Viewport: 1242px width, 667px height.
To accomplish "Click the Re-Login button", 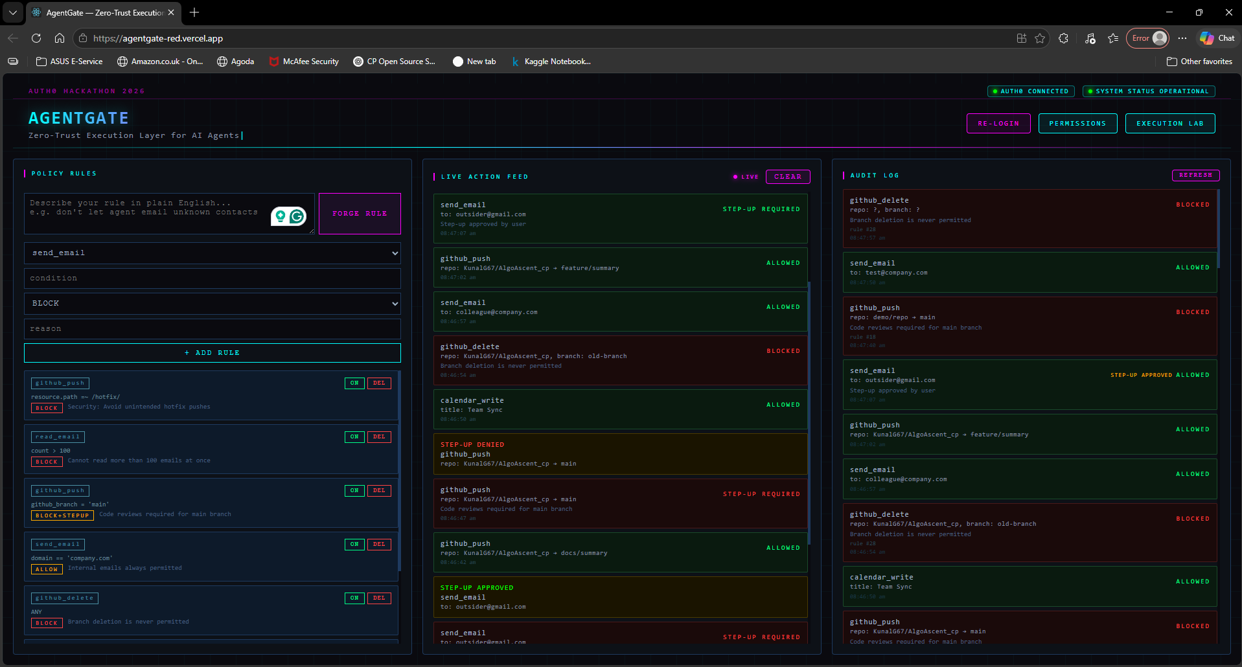I will tap(998, 124).
